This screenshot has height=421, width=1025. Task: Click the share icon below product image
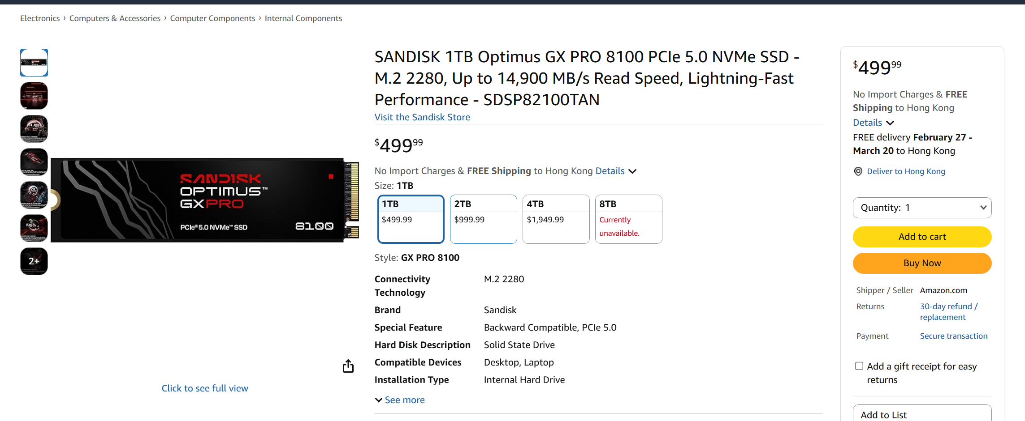click(348, 366)
